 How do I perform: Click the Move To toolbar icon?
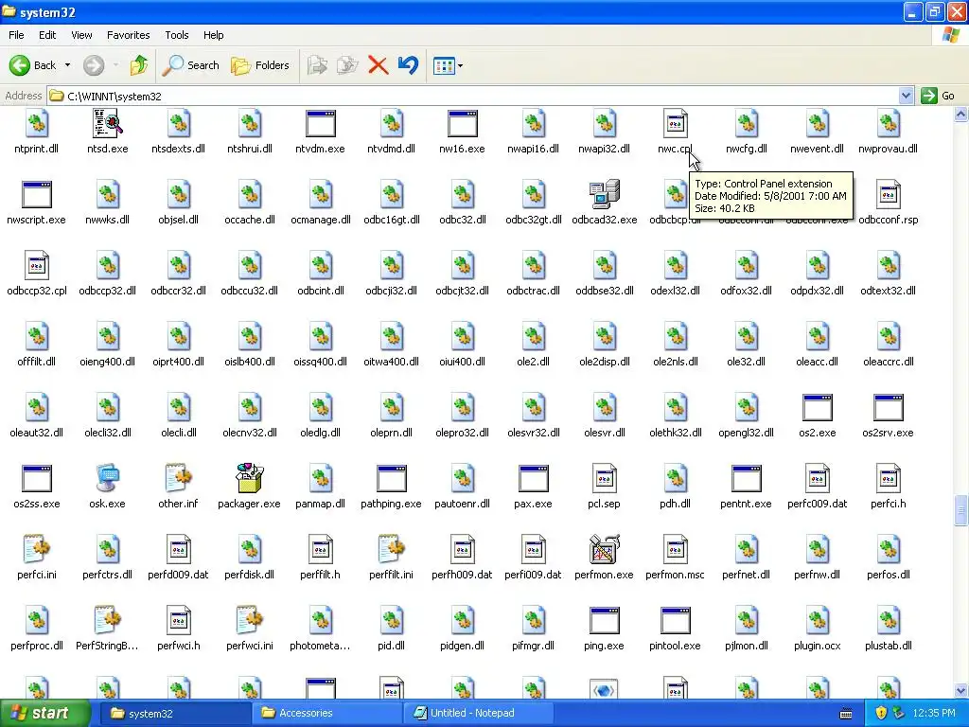coord(317,65)
